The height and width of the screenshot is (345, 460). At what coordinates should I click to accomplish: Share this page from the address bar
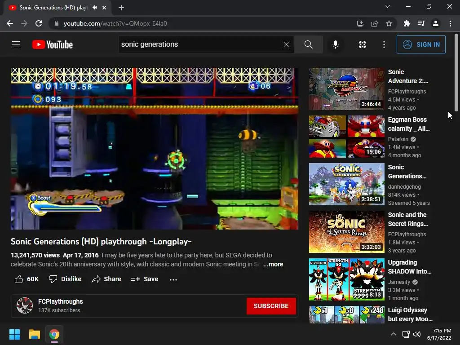click(375, 23)
